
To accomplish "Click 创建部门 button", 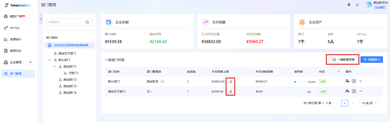I will coord(371,59).
